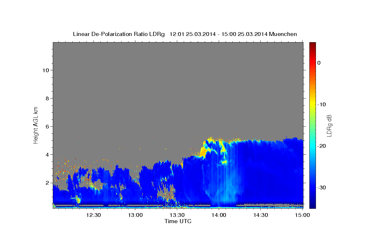Click the height tick label 2
Image resolution: width=375 pixels, height=250 pixels.
pos(47,182)
